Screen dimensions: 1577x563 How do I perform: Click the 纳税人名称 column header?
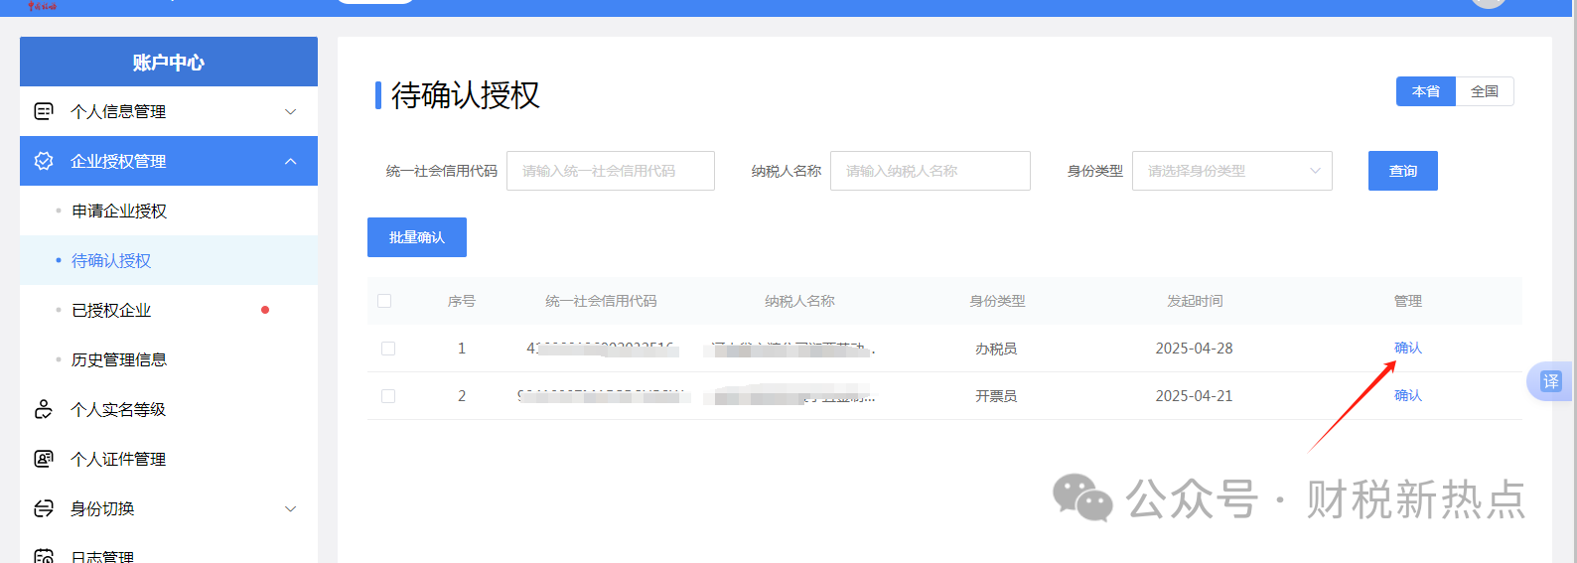coord(799,301)
